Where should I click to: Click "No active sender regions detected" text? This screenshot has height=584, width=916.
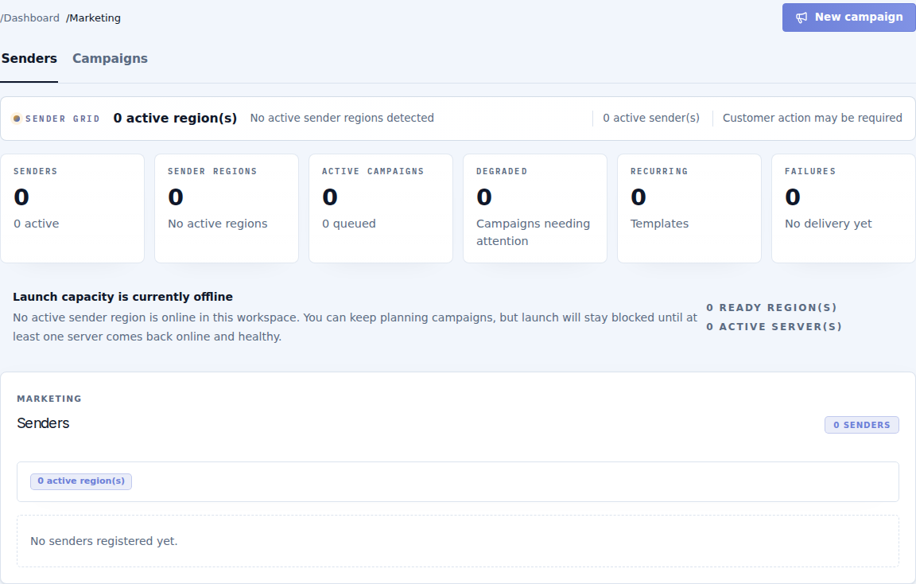click(342, 118)
